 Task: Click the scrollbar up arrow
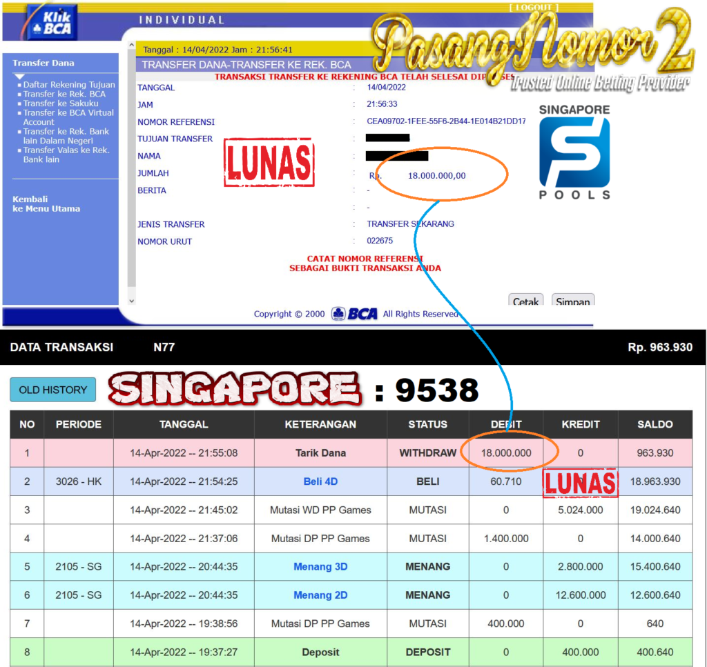(132, 45)
